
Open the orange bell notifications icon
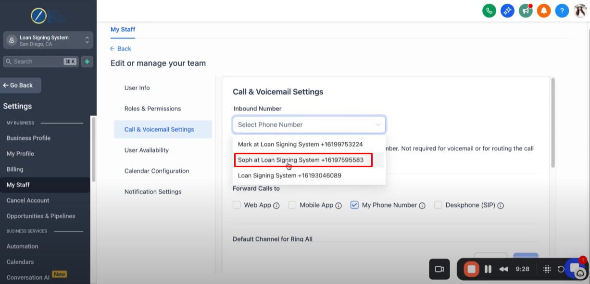click(x=544, y=11)
